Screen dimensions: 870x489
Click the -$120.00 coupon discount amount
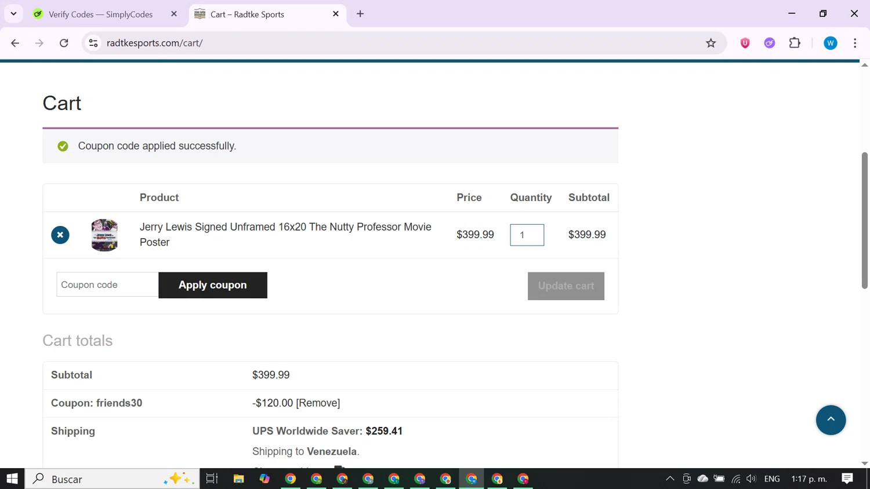pyautogui.click(x=273, y=403)
